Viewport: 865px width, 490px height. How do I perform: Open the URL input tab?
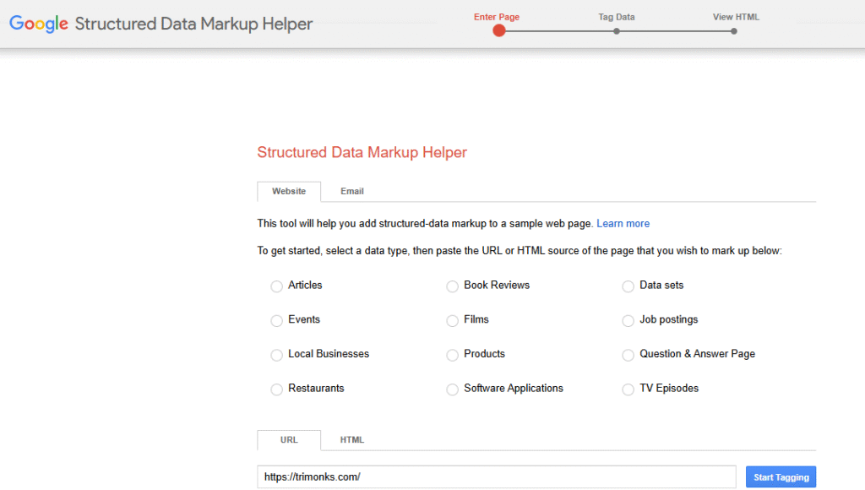[289, 440]
